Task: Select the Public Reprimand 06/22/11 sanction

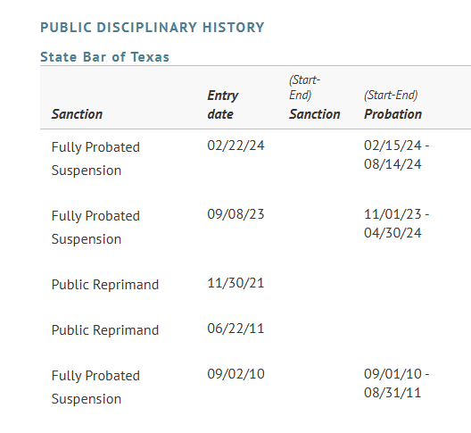Action: pyautogui.click(x=105, y=330)
